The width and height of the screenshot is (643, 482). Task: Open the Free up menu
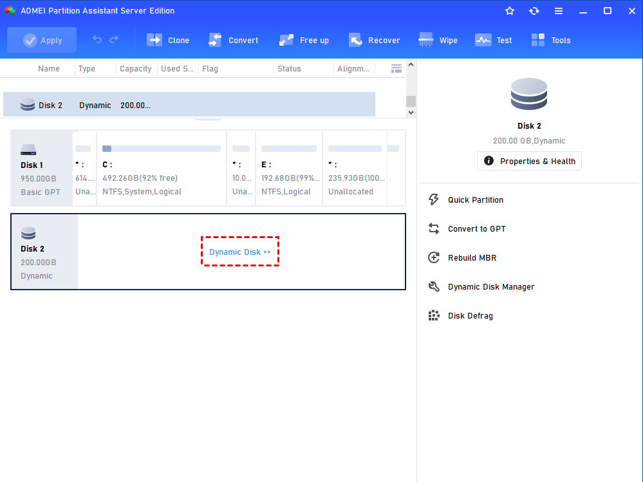pos(304,40)
